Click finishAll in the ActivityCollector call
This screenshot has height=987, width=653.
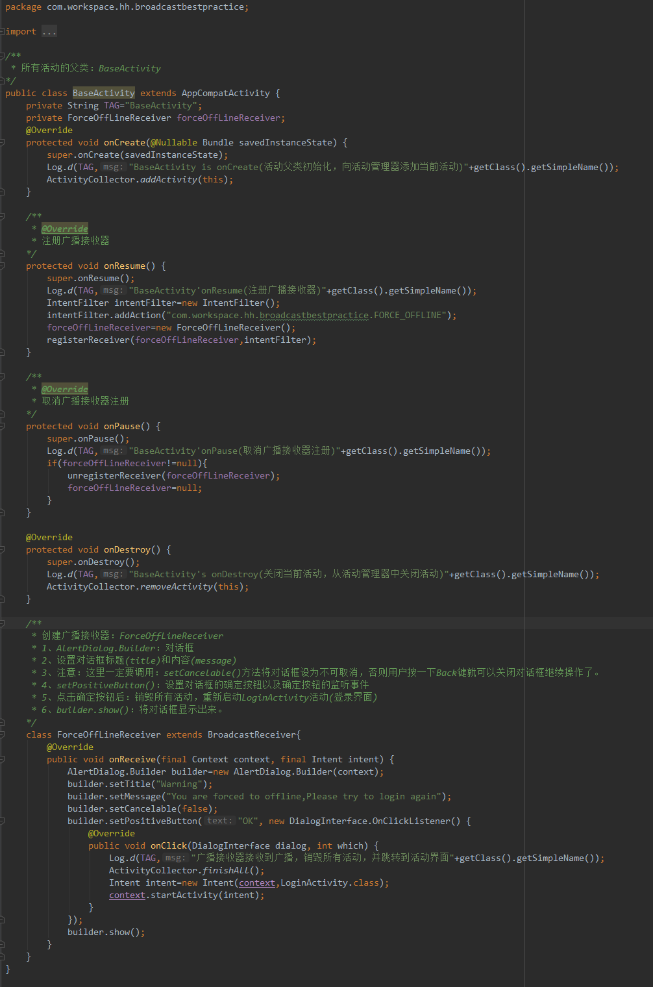click(226, 870)
